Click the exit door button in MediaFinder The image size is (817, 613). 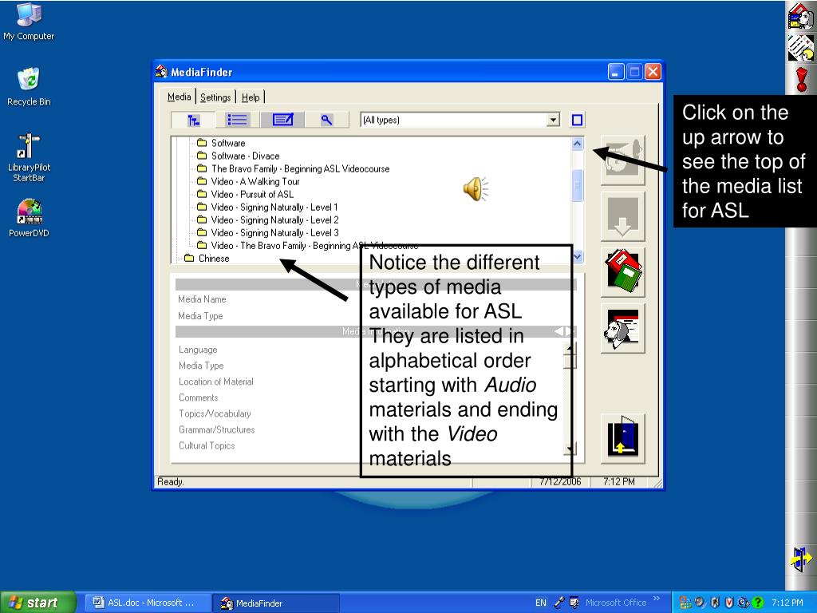(622, 438)
